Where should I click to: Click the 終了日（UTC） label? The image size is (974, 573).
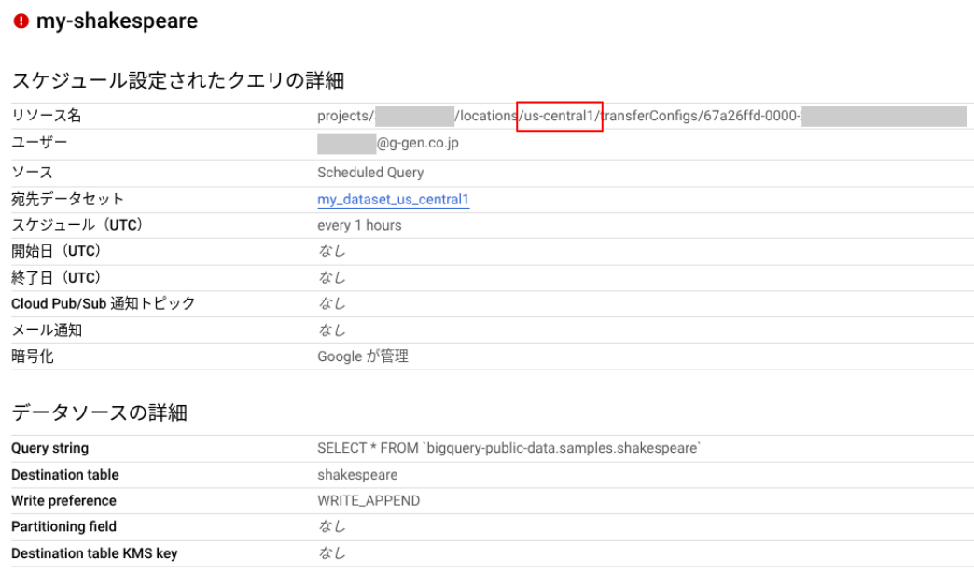click(x=56, y=277)
